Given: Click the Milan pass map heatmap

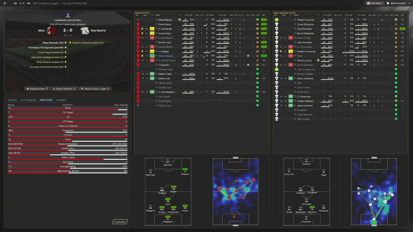Looking at the screenshot, I should pos(235,192).
